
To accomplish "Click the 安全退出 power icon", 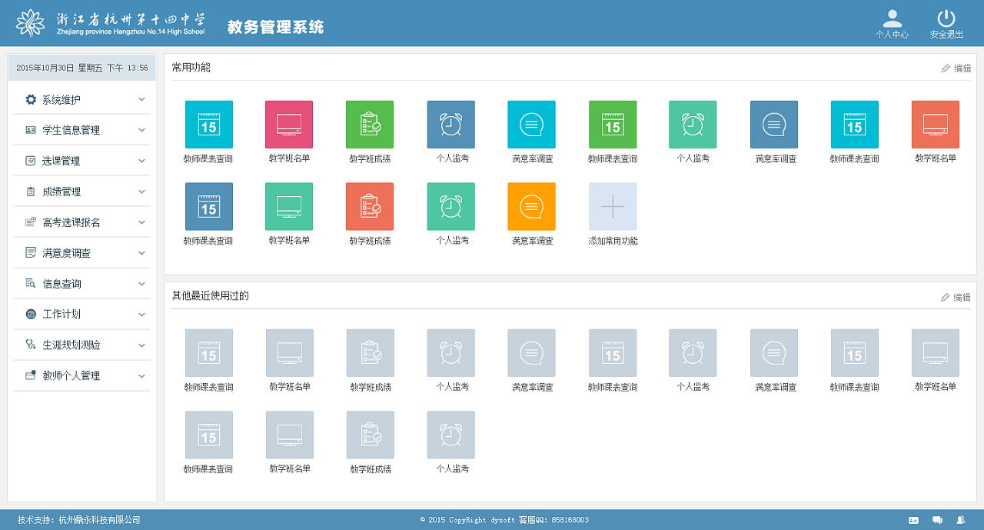I will [x=946, y=18].
